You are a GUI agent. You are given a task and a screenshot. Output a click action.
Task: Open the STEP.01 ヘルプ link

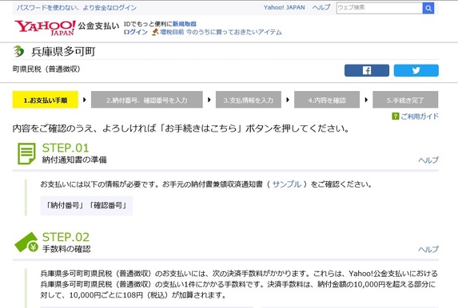coord(428,160)
